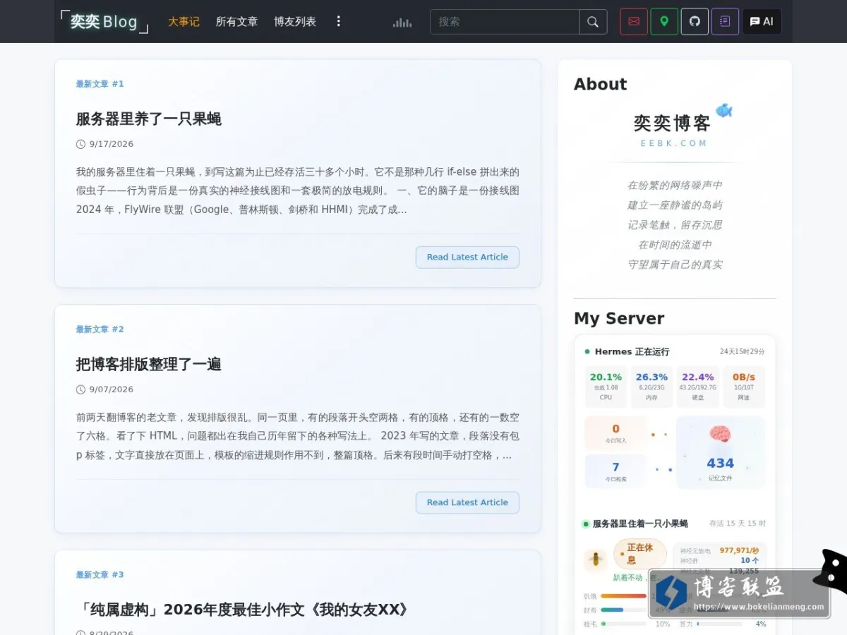Click the 梳毛 grooming progress bar

(624, 624)
